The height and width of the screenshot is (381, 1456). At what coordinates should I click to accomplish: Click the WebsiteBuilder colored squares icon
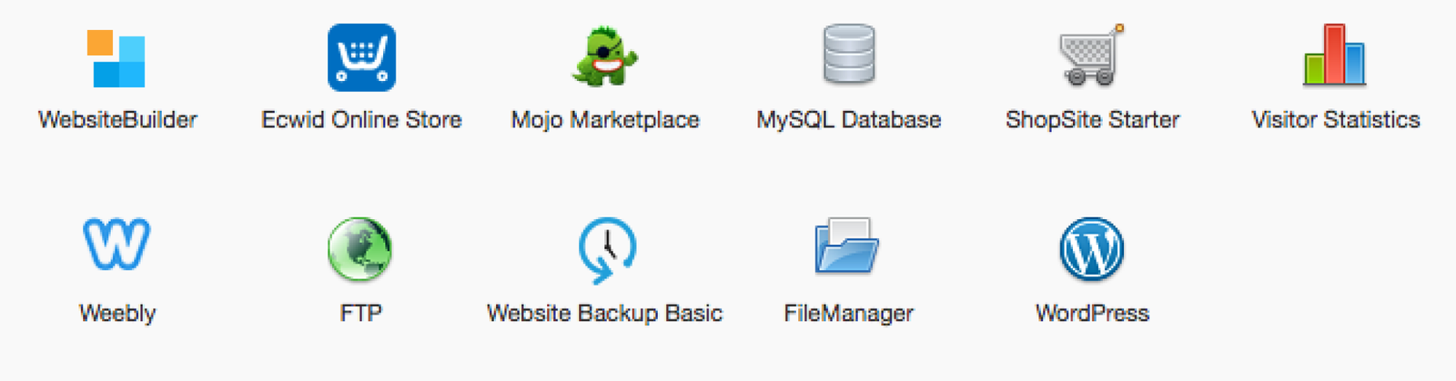click(116, 59)
